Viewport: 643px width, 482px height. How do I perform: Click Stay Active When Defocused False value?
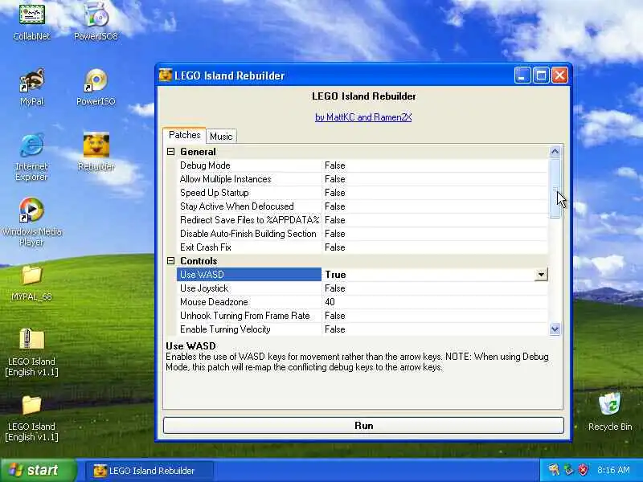tap(435, 206)
